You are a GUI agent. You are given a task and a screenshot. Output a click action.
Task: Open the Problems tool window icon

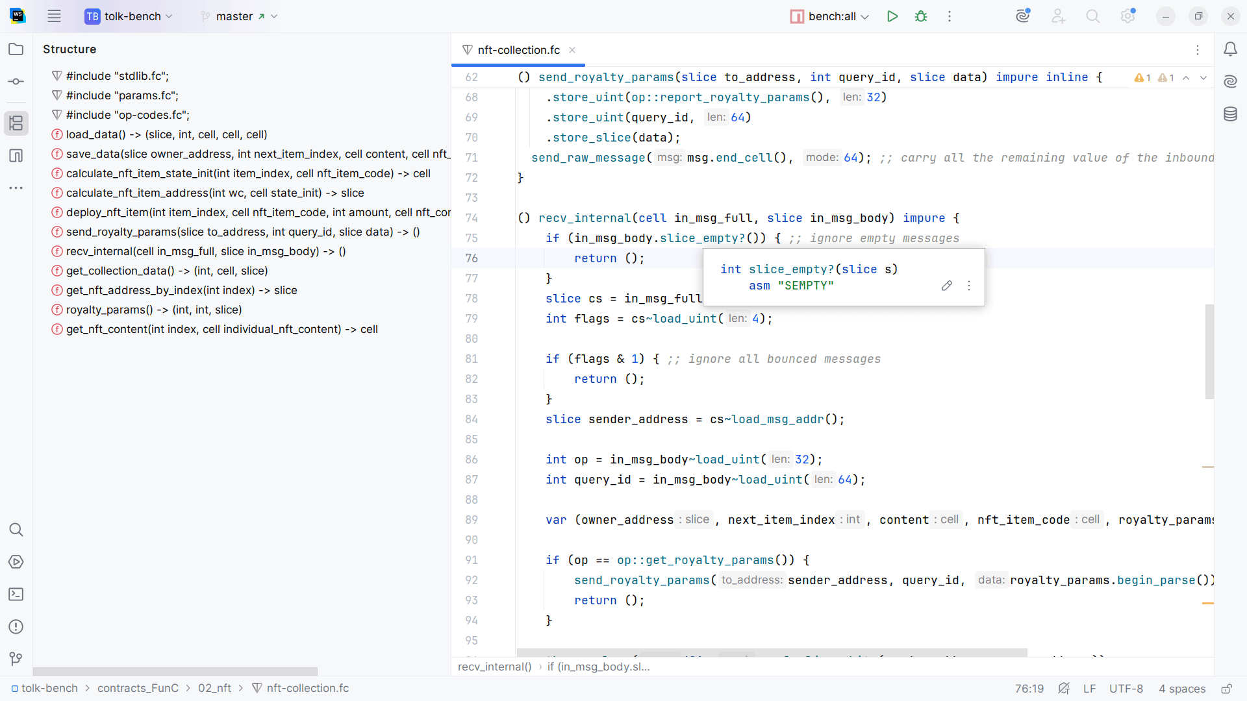16,627
